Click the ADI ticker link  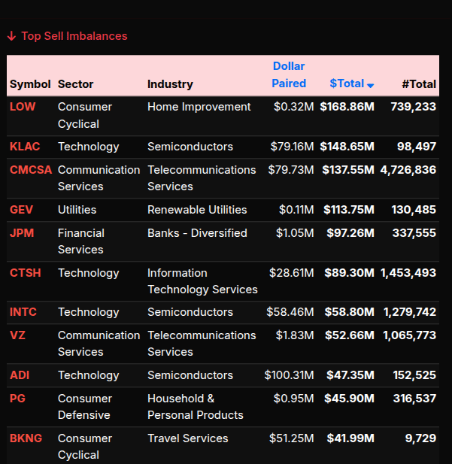click(x=20, y=375)
